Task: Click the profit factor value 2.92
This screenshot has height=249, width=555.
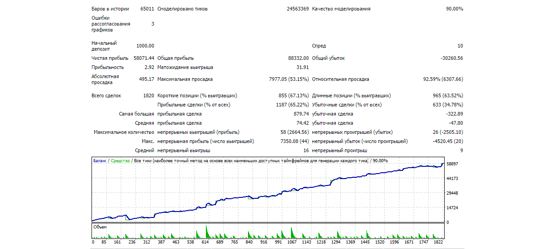Action: (x=149, y=67)
